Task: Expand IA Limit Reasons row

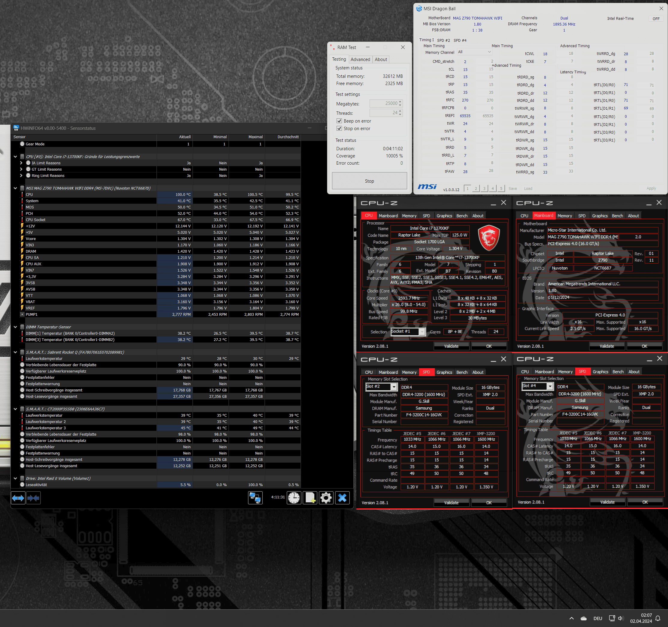Action: [x=21, y=163]
